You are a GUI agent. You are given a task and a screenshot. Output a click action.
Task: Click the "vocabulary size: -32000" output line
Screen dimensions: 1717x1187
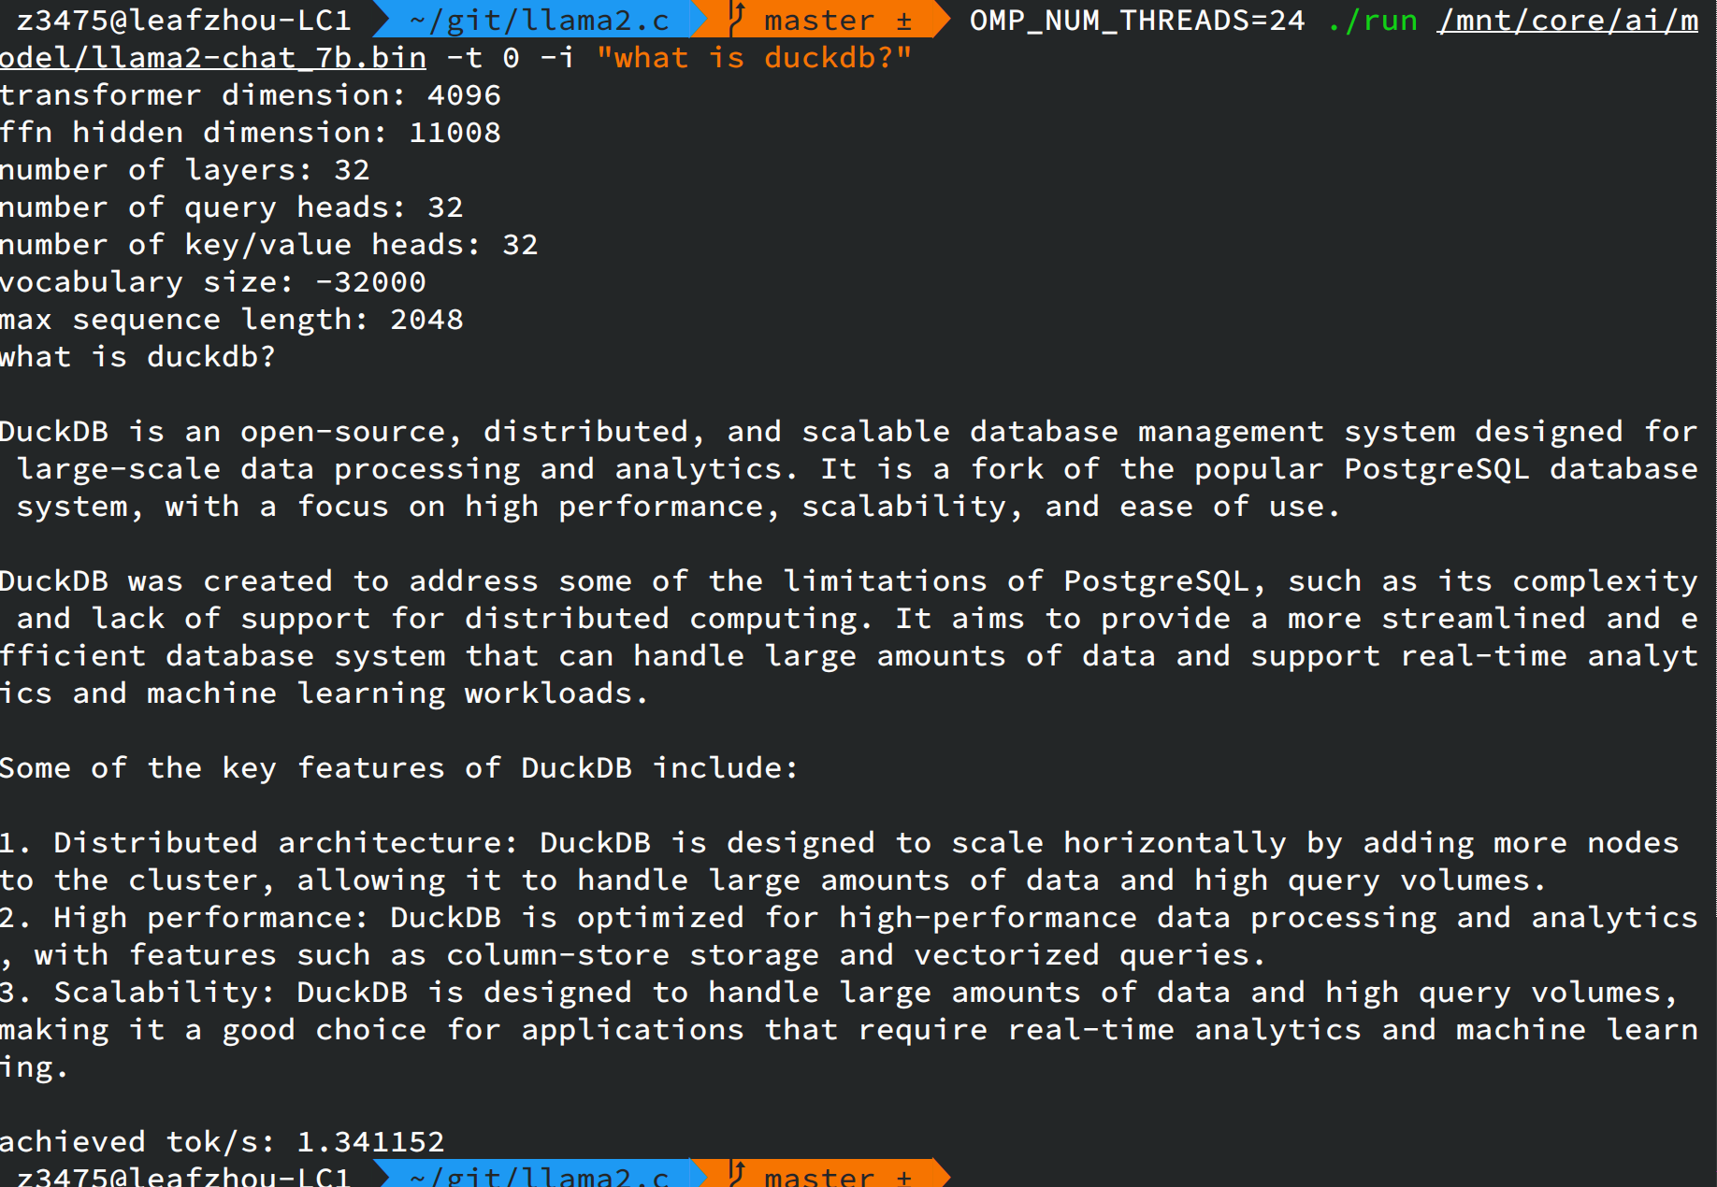coord(213,282)
